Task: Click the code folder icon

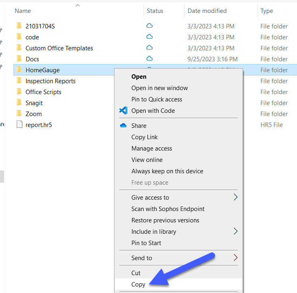Action: click(19, 37)
